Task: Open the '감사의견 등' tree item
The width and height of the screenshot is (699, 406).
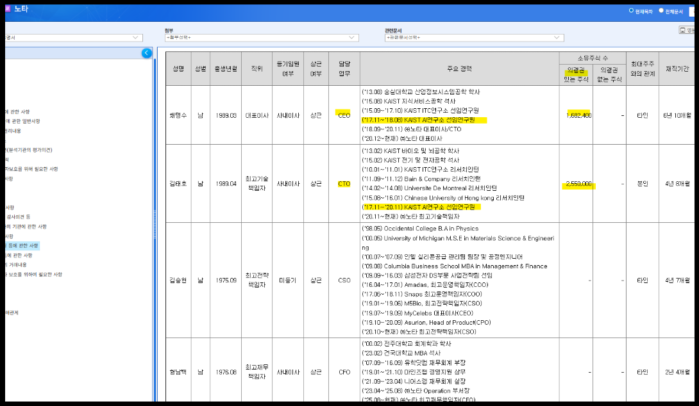Action: (19, 217)
